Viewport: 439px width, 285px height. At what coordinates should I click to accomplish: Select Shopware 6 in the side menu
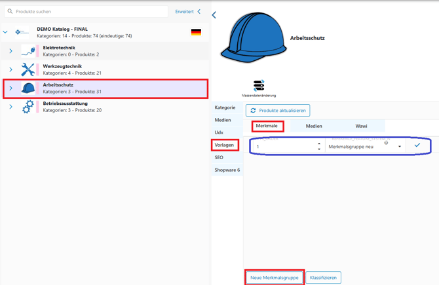pos(227,170)
